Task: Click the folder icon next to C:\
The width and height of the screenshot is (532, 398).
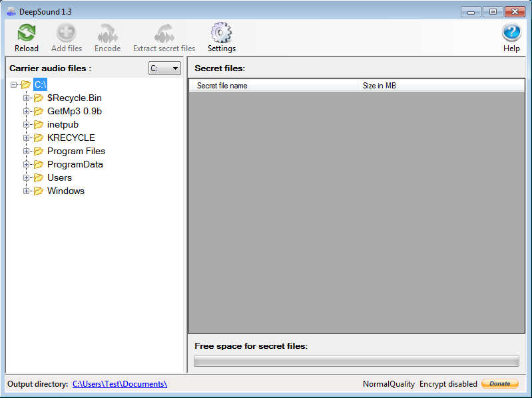Action: click(x=26, y=84)
